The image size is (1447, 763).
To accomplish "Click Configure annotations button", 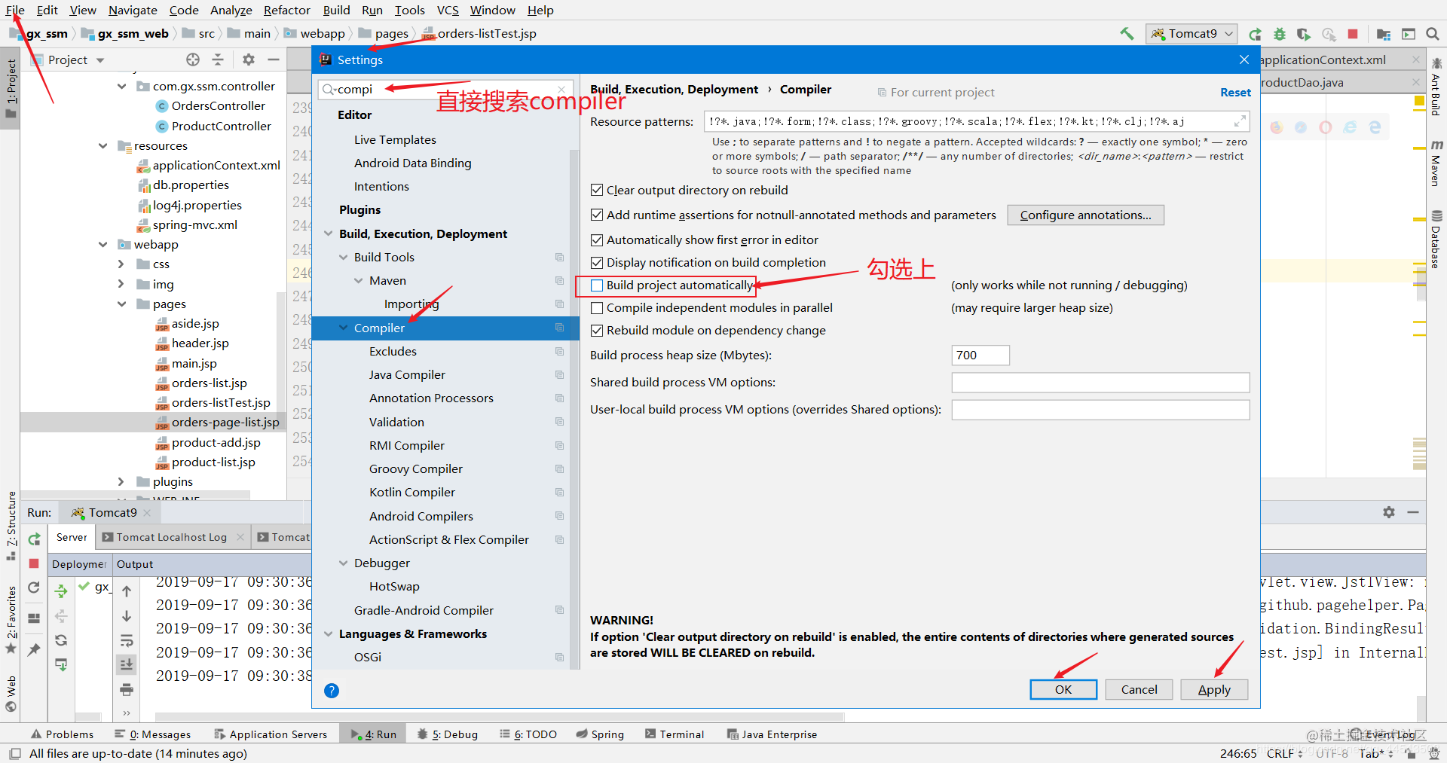I will coord(1085,215).
